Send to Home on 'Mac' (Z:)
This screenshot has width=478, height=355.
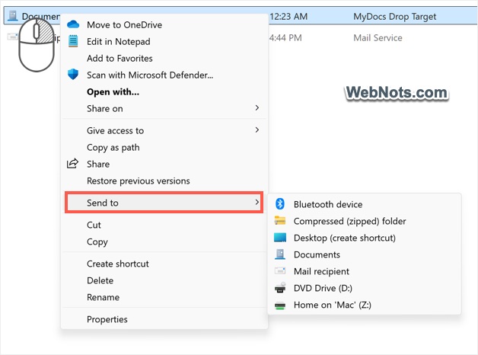click(365, 305)
